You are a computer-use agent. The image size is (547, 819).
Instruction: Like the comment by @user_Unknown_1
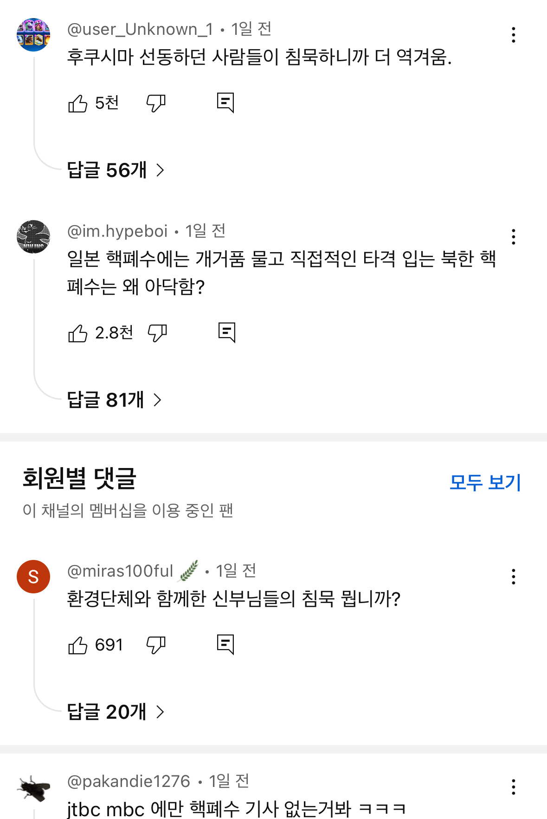pos(78,103)
